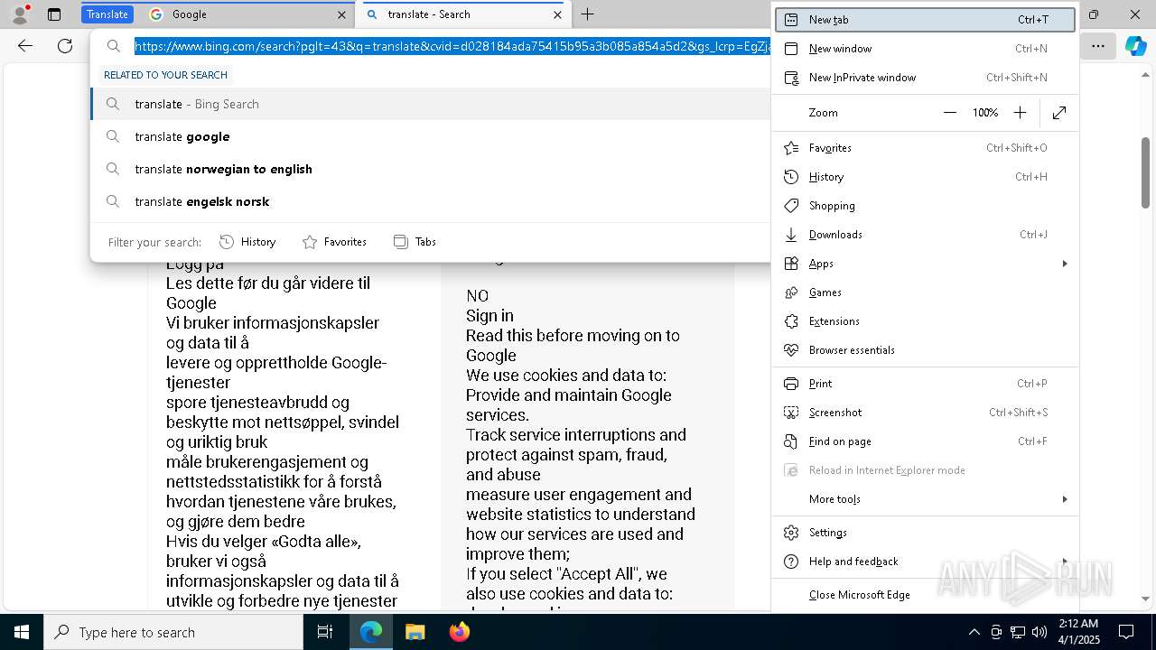Open Favorites from the menu

926,148
